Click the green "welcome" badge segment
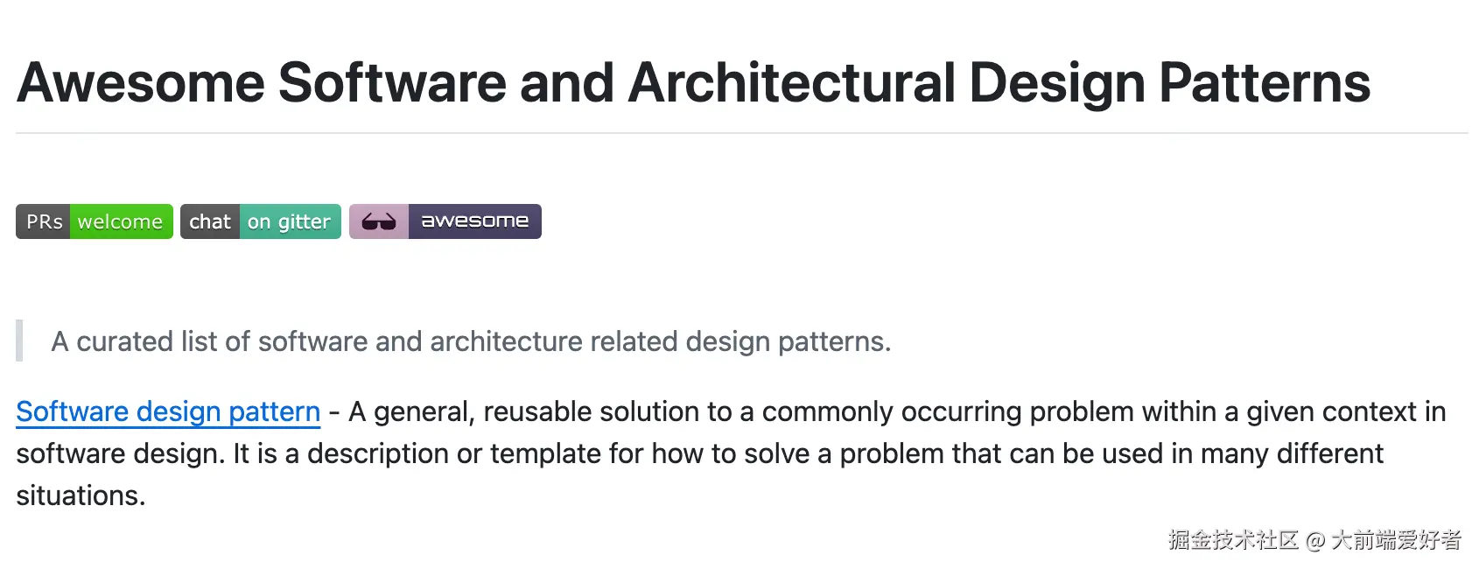The height and width of the screenshot is (569, 1479). pos(121,221)
